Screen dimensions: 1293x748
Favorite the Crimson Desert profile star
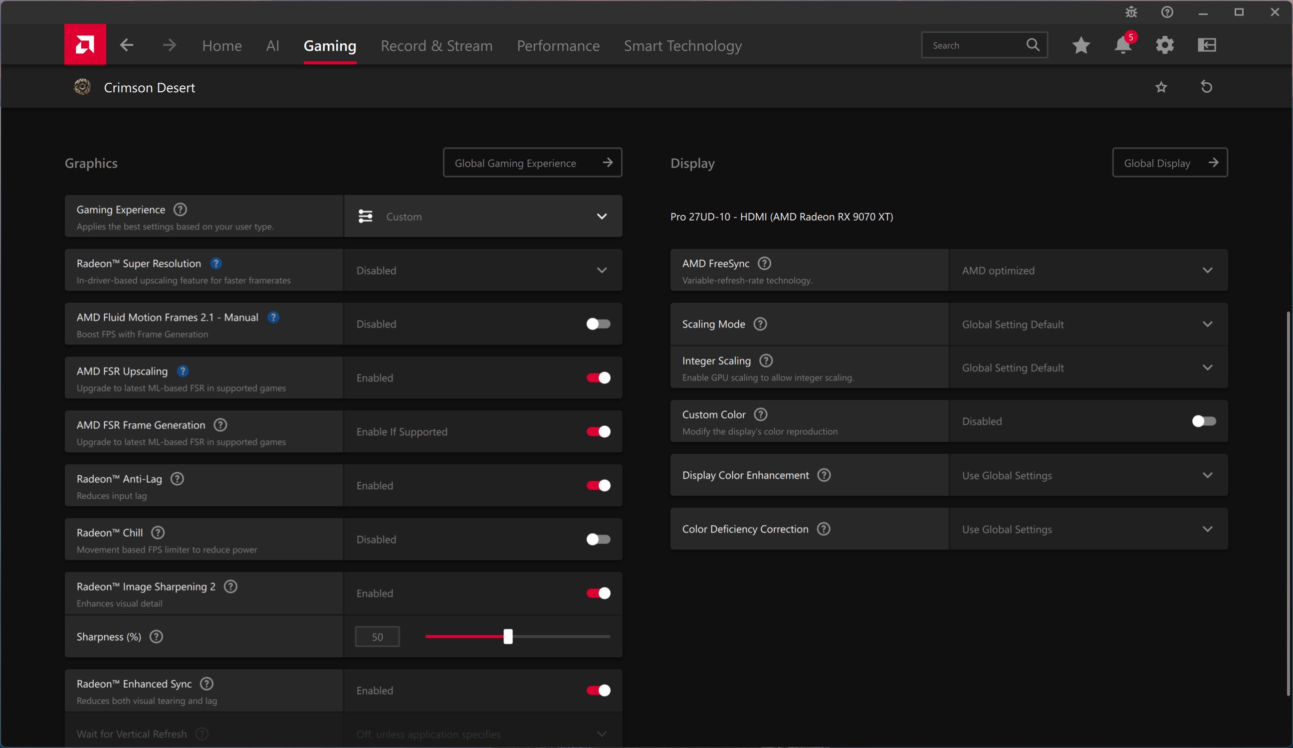click(x=1161, y=87)
